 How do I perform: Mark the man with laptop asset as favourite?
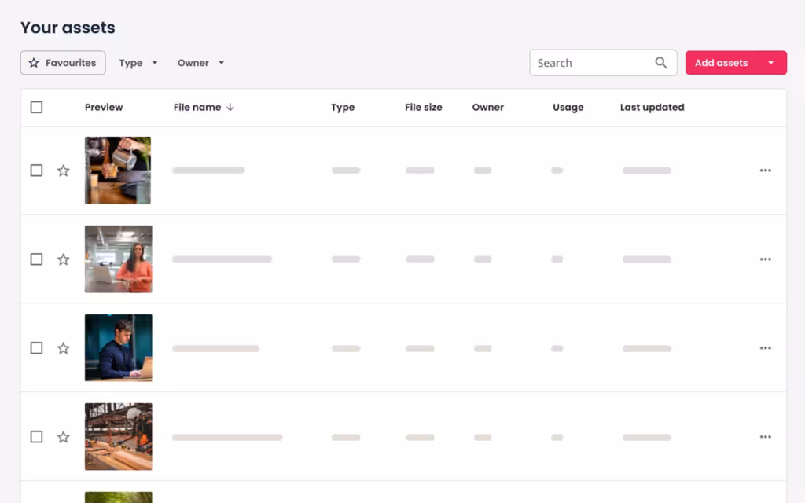[63, 348]
